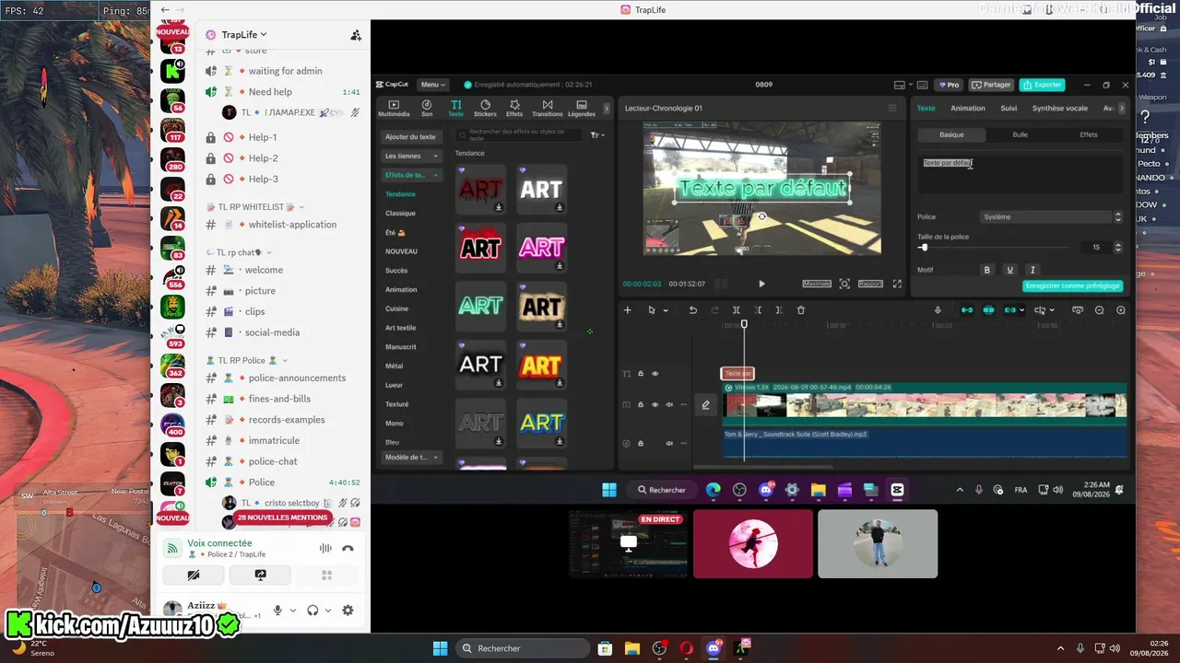Select Effets sub-tab in text inspector
The height and width of the screenshot is (663, 1180).
tap(1089, 134)
